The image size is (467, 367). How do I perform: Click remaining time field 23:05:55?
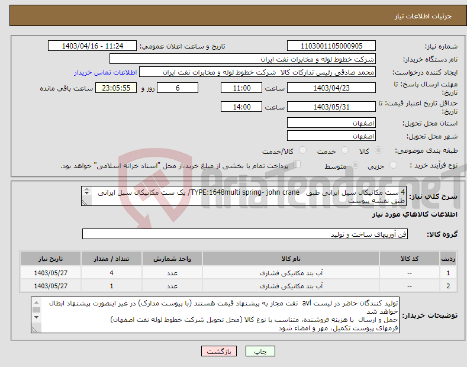(x=116, y=88)
